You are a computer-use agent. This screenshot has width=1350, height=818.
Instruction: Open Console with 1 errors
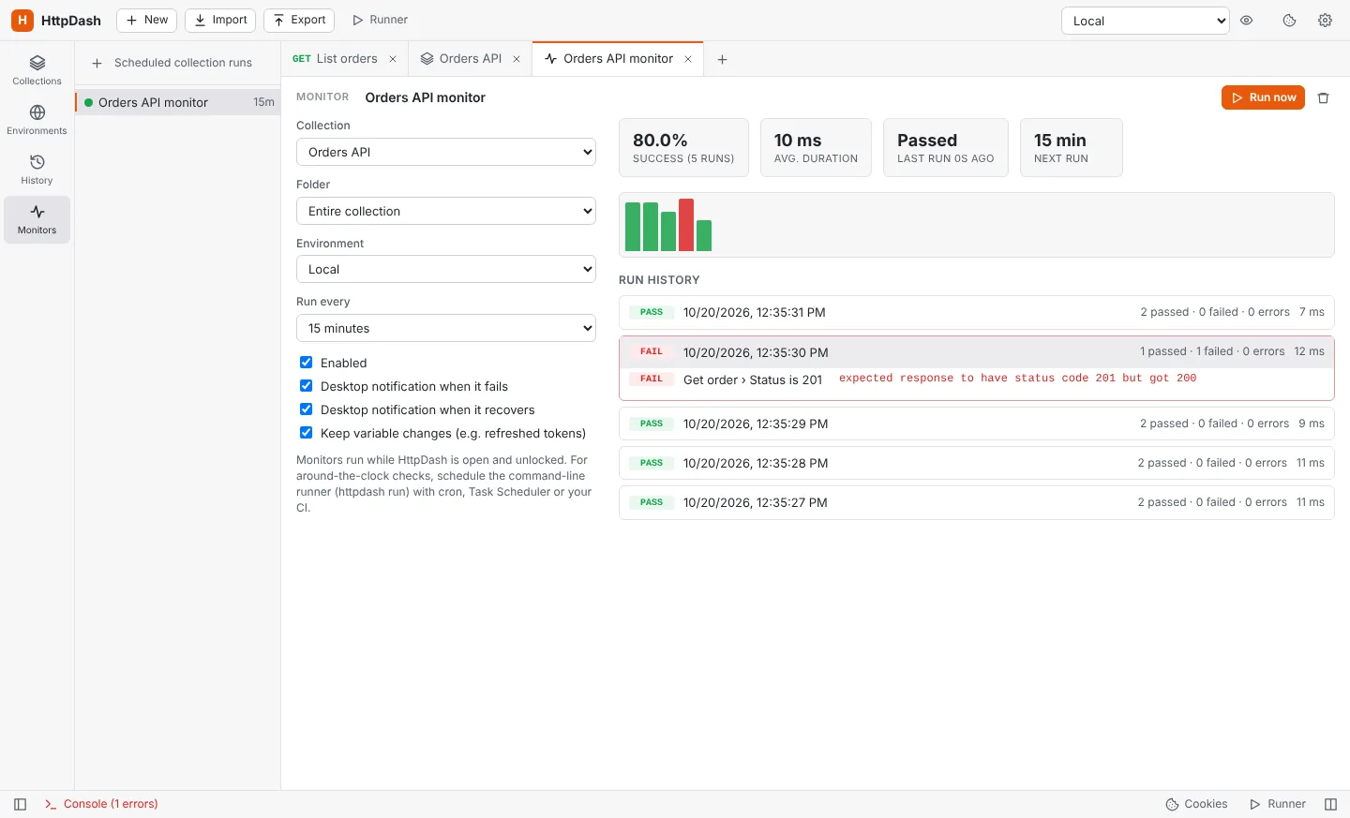pos(101,804)
